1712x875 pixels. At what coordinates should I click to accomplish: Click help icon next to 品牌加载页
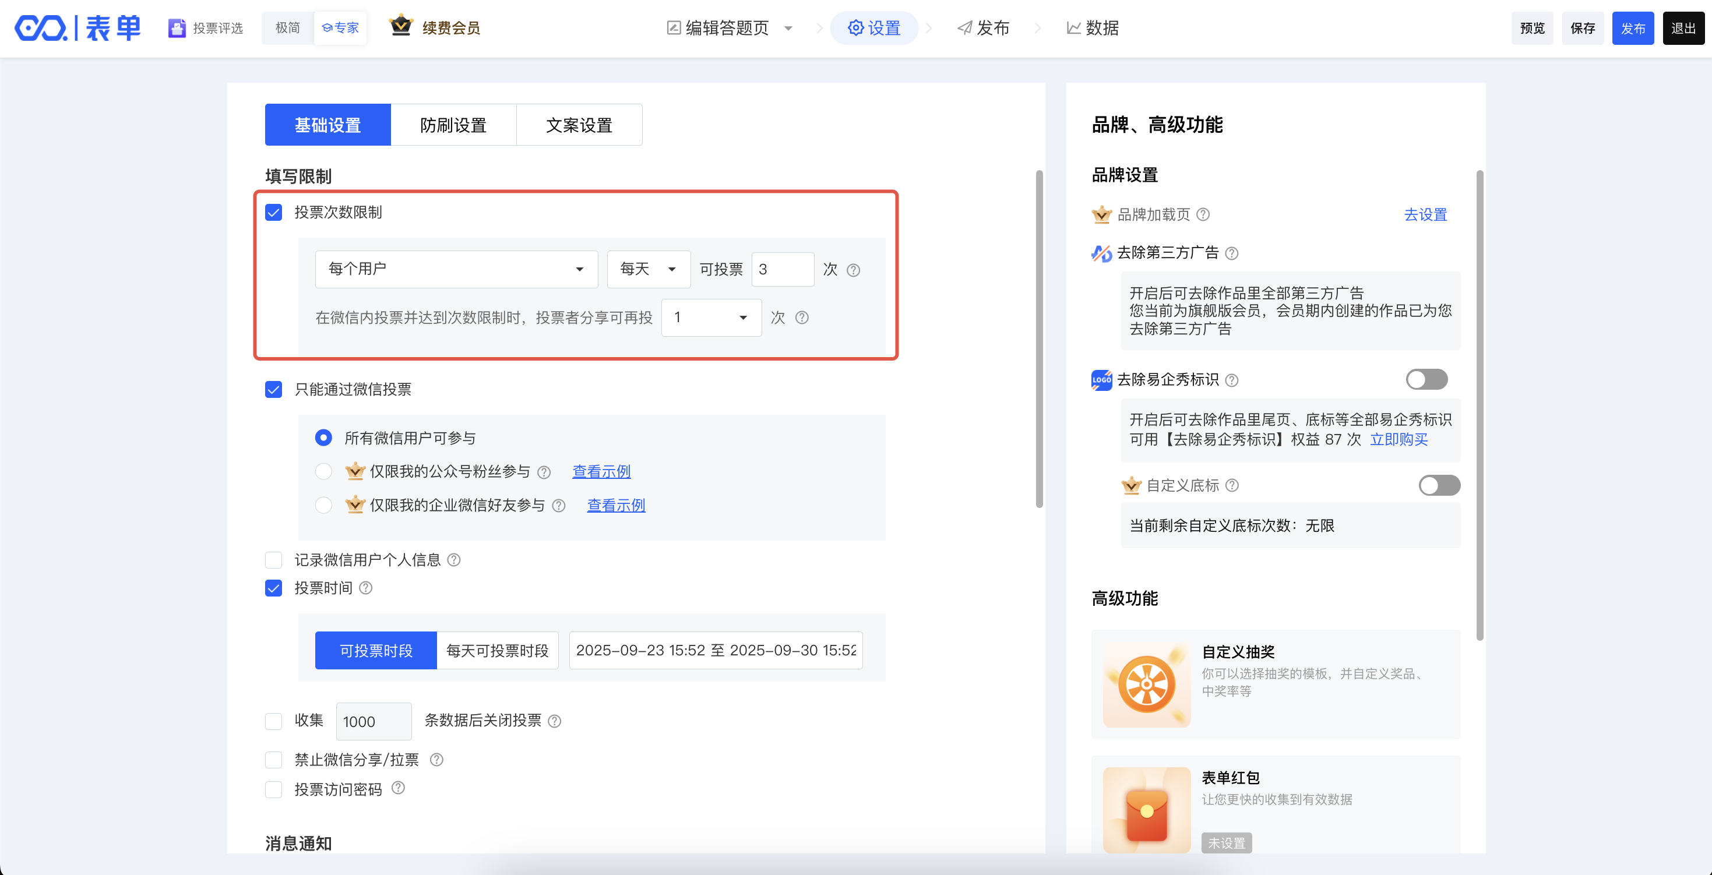click(1203, 214)
